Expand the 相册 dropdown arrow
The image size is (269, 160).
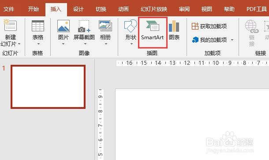point(106,44)
